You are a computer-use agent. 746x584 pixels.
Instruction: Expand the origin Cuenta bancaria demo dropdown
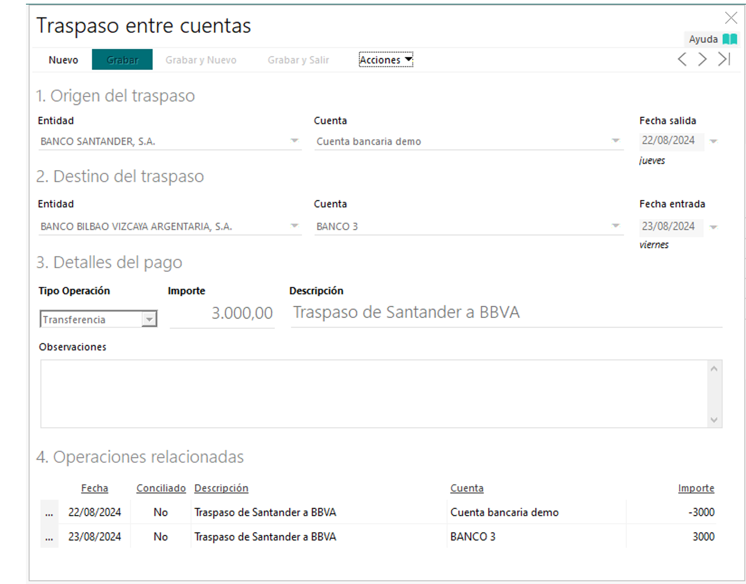[616, 141]
